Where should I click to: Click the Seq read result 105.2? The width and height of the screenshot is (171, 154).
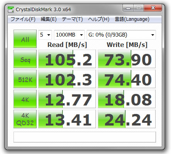(x=67, y=59)
